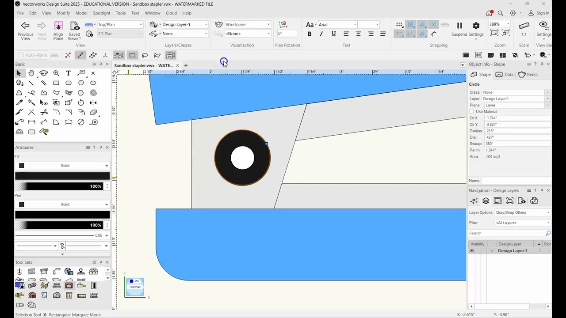Select the Zoom magnifier tool
Viewport: 566px width, 318px height.
56,73
